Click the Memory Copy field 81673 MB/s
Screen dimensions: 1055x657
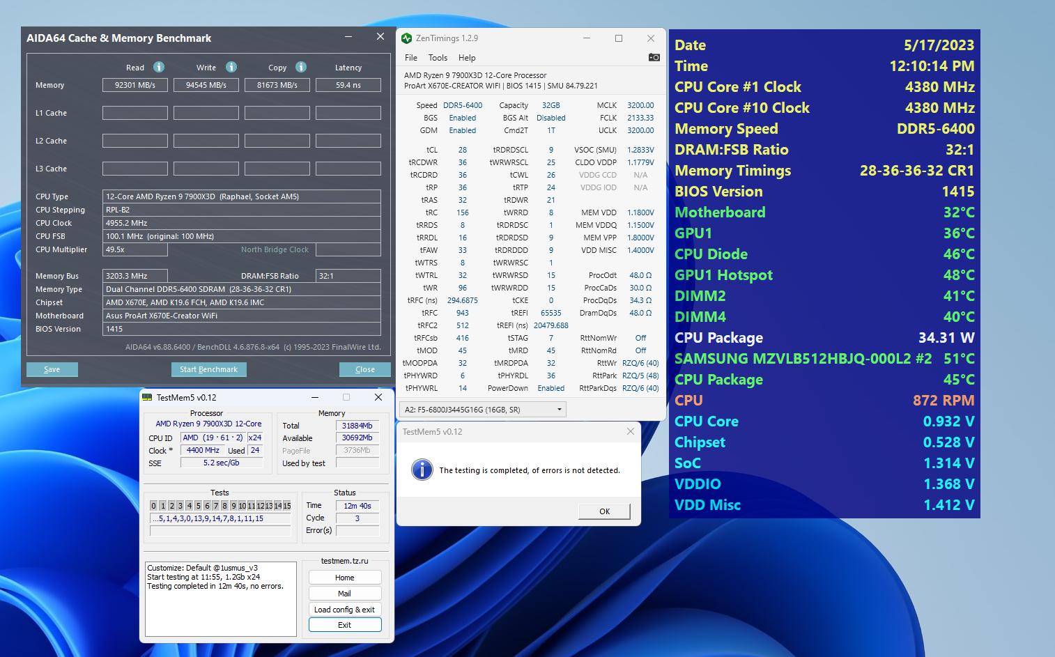[277, 85]
